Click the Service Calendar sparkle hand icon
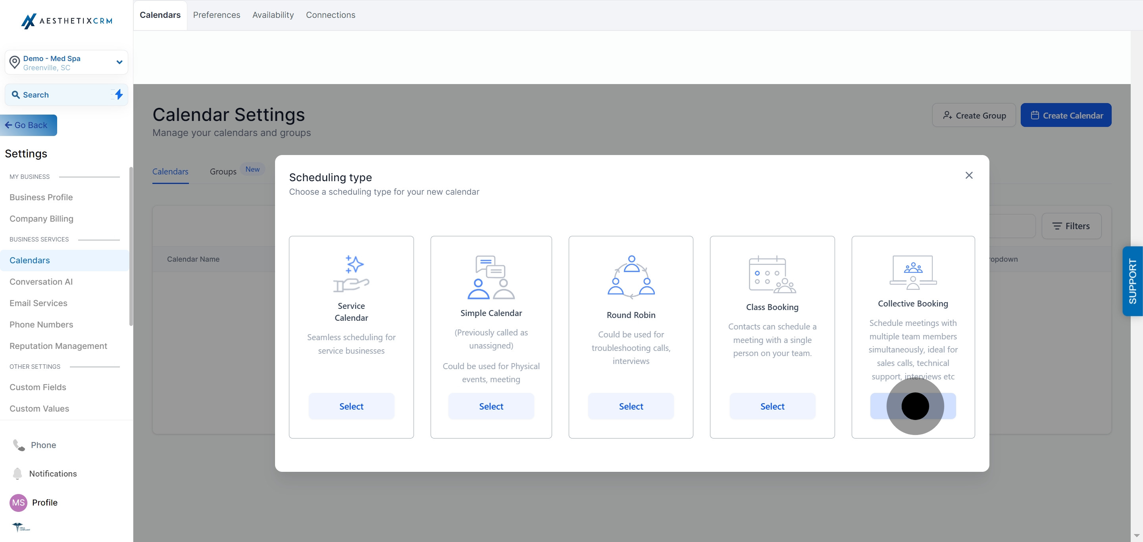The height and width of the screenshot is (542, 1143). 351,274
